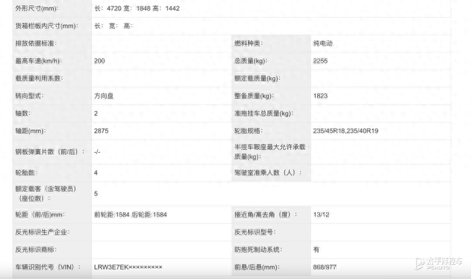471x279 pixels.
Task: Click the 轴距(mm) label
Action: point(30,131)
